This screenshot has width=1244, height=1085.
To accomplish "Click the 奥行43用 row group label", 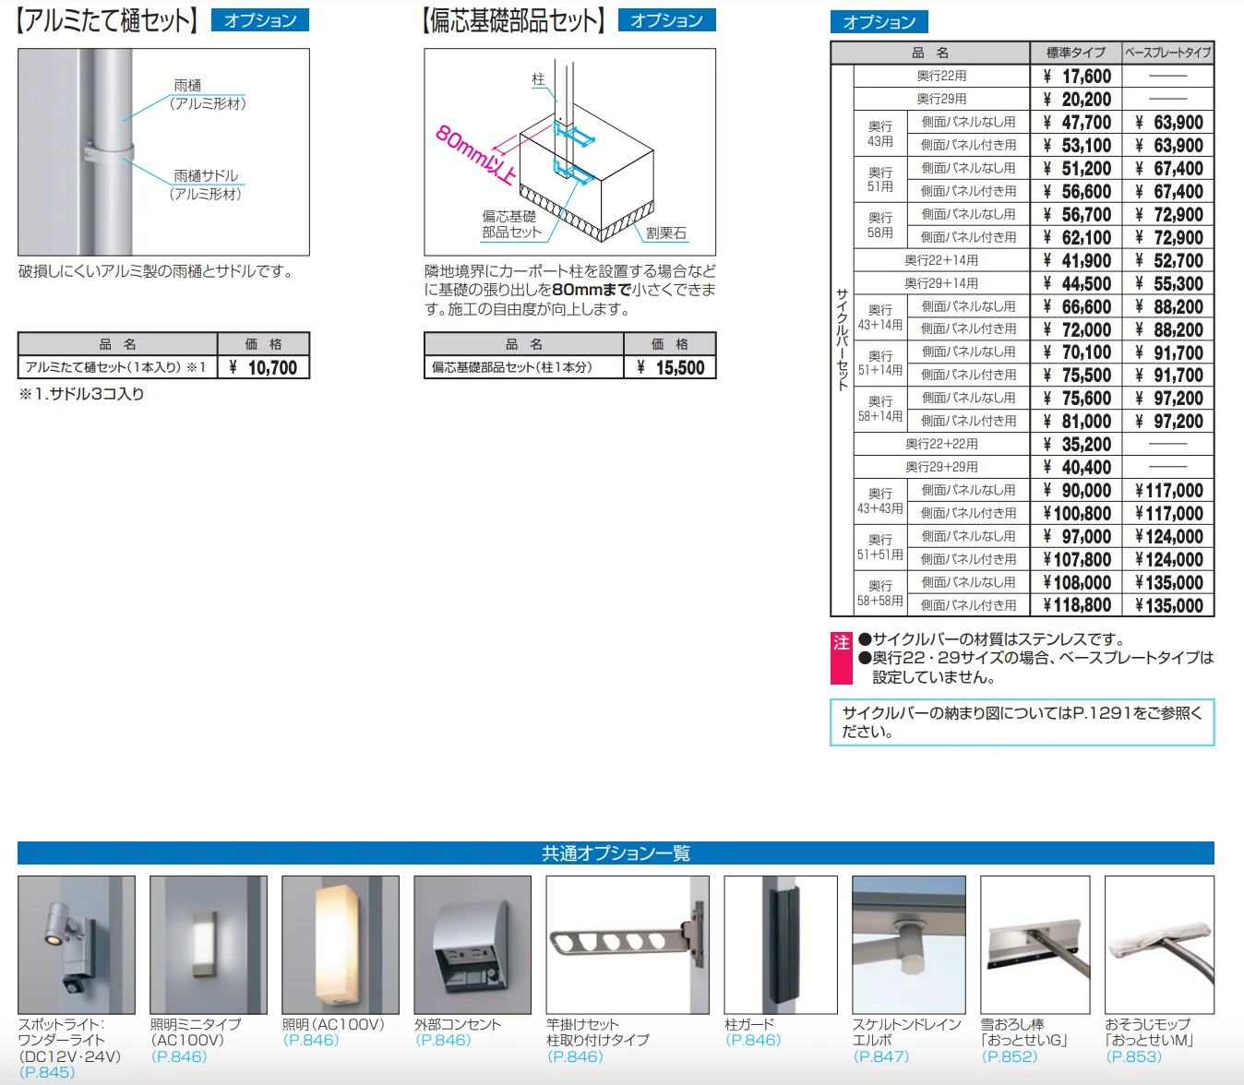I will pos(880,134).
